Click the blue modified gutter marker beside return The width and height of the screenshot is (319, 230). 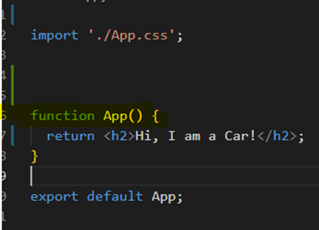12,136
